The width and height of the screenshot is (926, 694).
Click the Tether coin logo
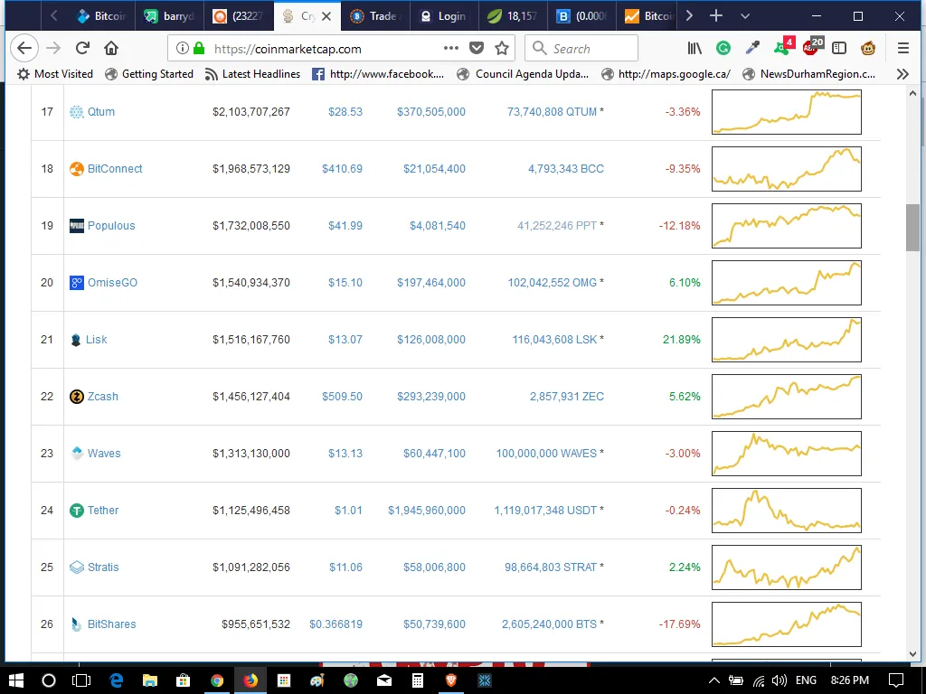point(77,511)
